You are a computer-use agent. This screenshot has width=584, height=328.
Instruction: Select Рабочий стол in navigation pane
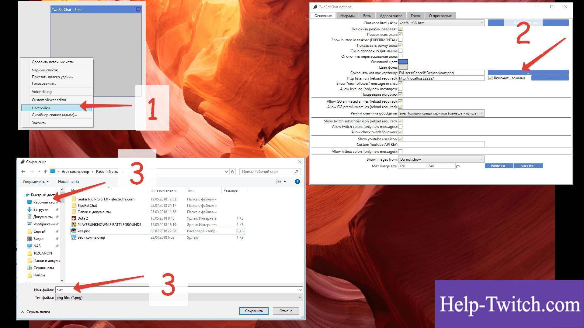[44, 202]
